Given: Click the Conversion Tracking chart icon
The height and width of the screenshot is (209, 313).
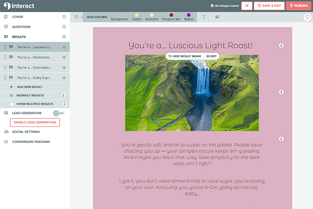Looking at the screenshot, I should pos(6,142).
